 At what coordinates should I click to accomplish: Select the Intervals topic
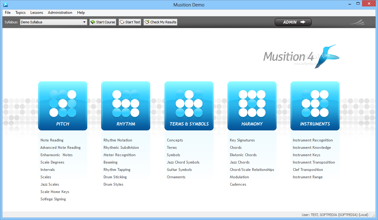tap(48, 170)
